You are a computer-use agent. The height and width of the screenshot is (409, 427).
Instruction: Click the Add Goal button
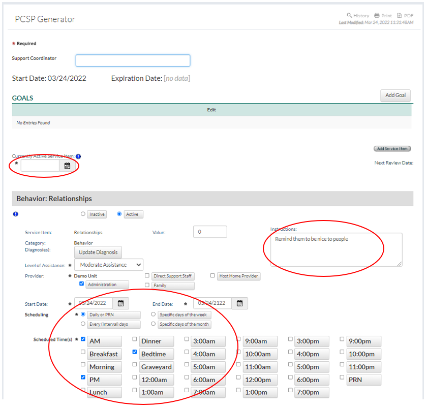pyautogui.click(x=395, y=96)
